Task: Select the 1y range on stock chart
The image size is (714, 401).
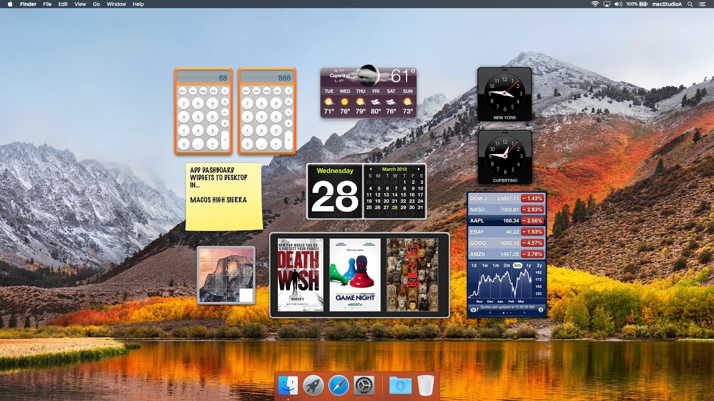Action: (x=528, y=265)
